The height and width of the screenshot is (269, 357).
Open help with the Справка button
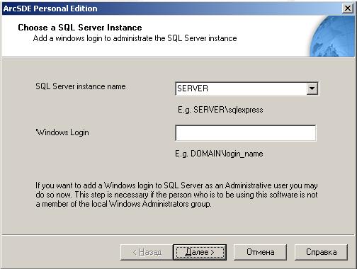[x=321, y=252]
